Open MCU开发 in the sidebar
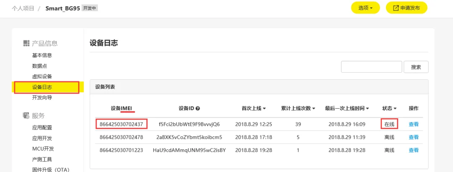 coord(43,149)
